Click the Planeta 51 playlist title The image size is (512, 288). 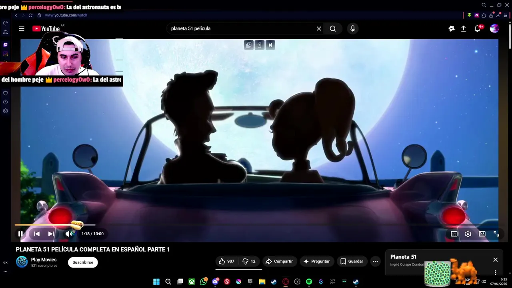pos(403,257)
